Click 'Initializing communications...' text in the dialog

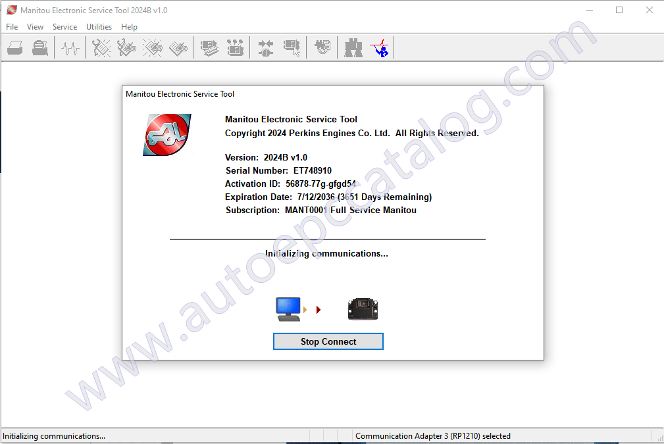(x=326, y=253)
